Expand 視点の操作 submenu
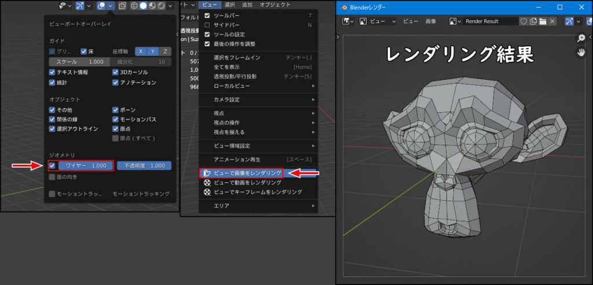Image resolution: width=593 pixels, height=285 pixels. (x=258, y=123)
